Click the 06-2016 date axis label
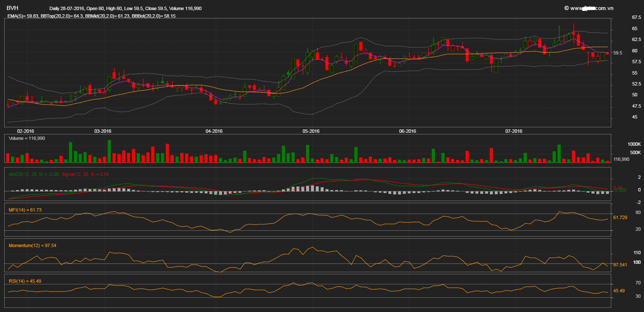 (407, 131)
